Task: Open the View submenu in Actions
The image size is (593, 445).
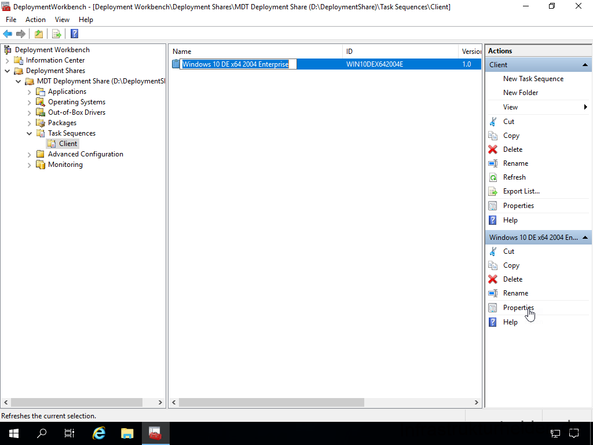Action: pyautogui.click(x=539, y=107)
